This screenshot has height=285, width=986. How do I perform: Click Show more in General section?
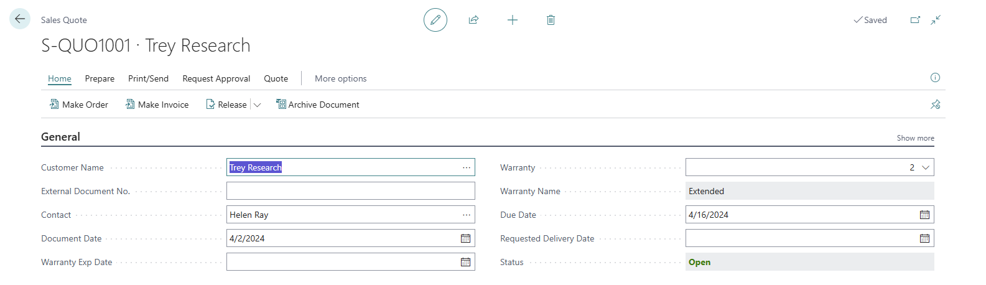coord(915,138)
